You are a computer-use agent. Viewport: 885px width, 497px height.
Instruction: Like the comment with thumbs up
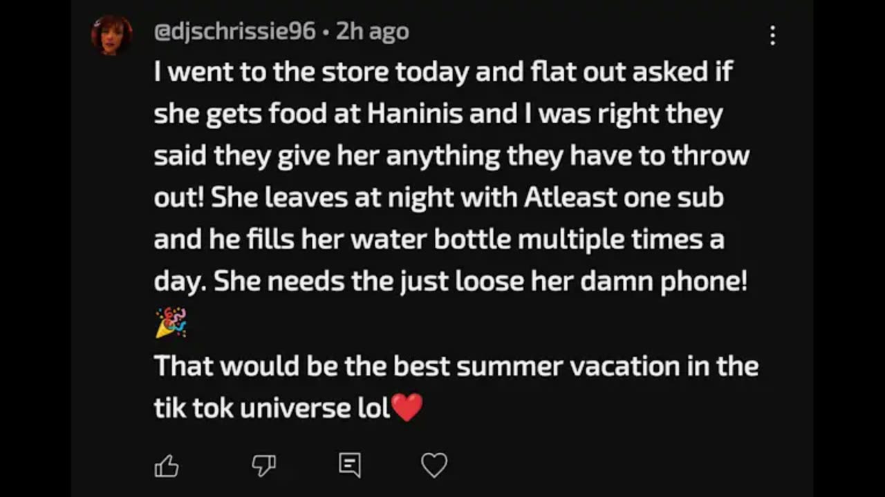[x=167, y=467]
